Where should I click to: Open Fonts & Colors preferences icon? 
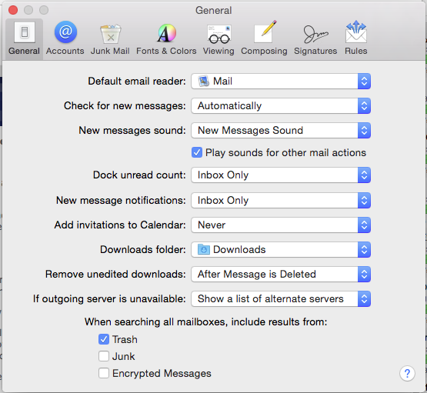coord(167,33)
